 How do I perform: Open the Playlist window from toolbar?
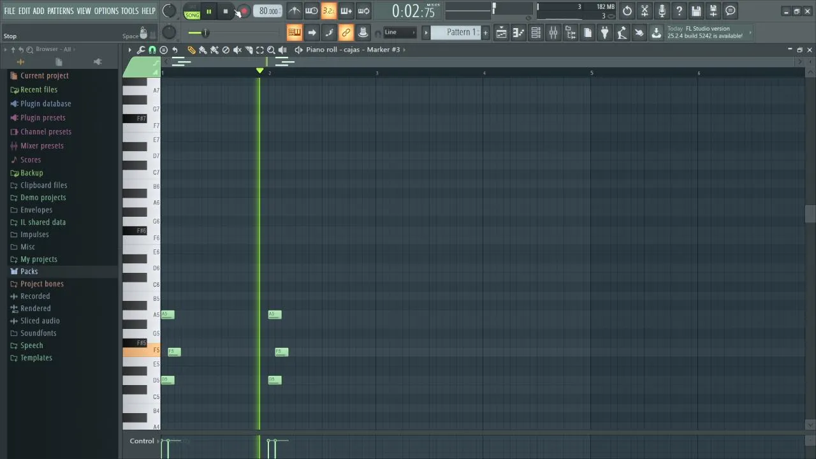coord(502,33)
